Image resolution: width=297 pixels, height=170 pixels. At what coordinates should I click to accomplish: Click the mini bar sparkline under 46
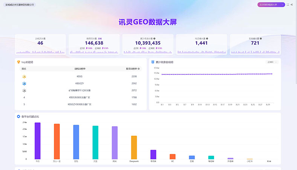(x=40, y=52)
